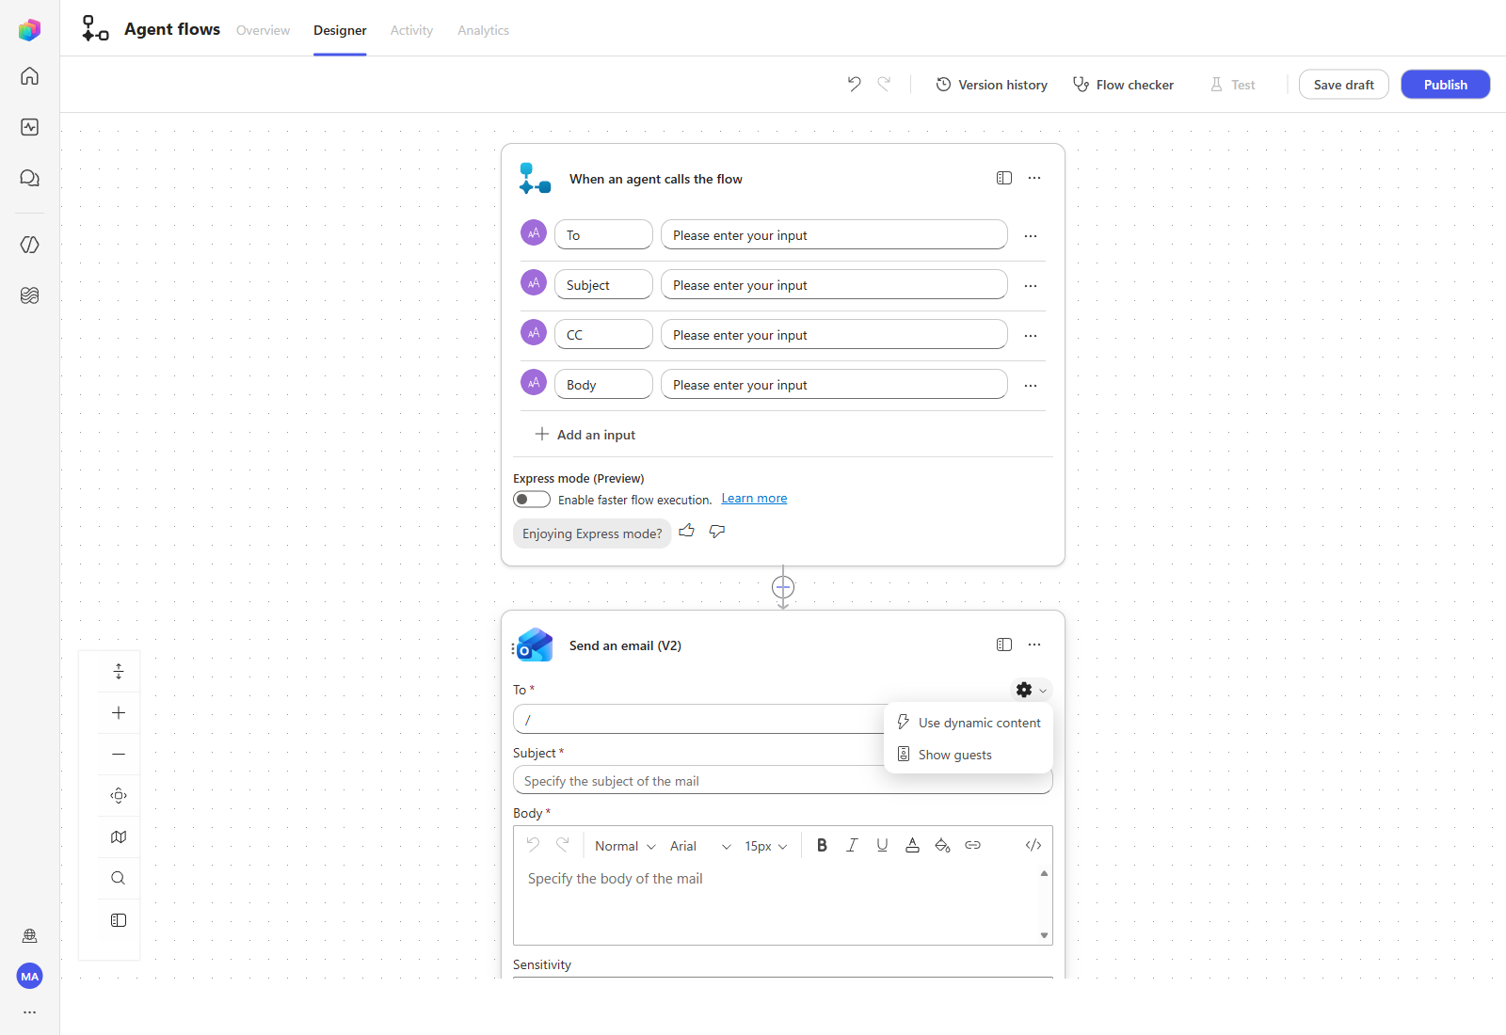Open highlight color picker in body toolbar
The width and height of the screenshot is (1506, 1035).
click(942, 845)
